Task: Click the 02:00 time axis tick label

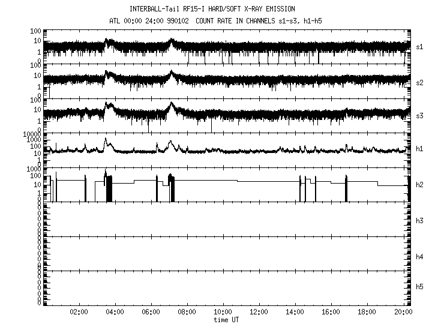Action: tap(79, 312)
